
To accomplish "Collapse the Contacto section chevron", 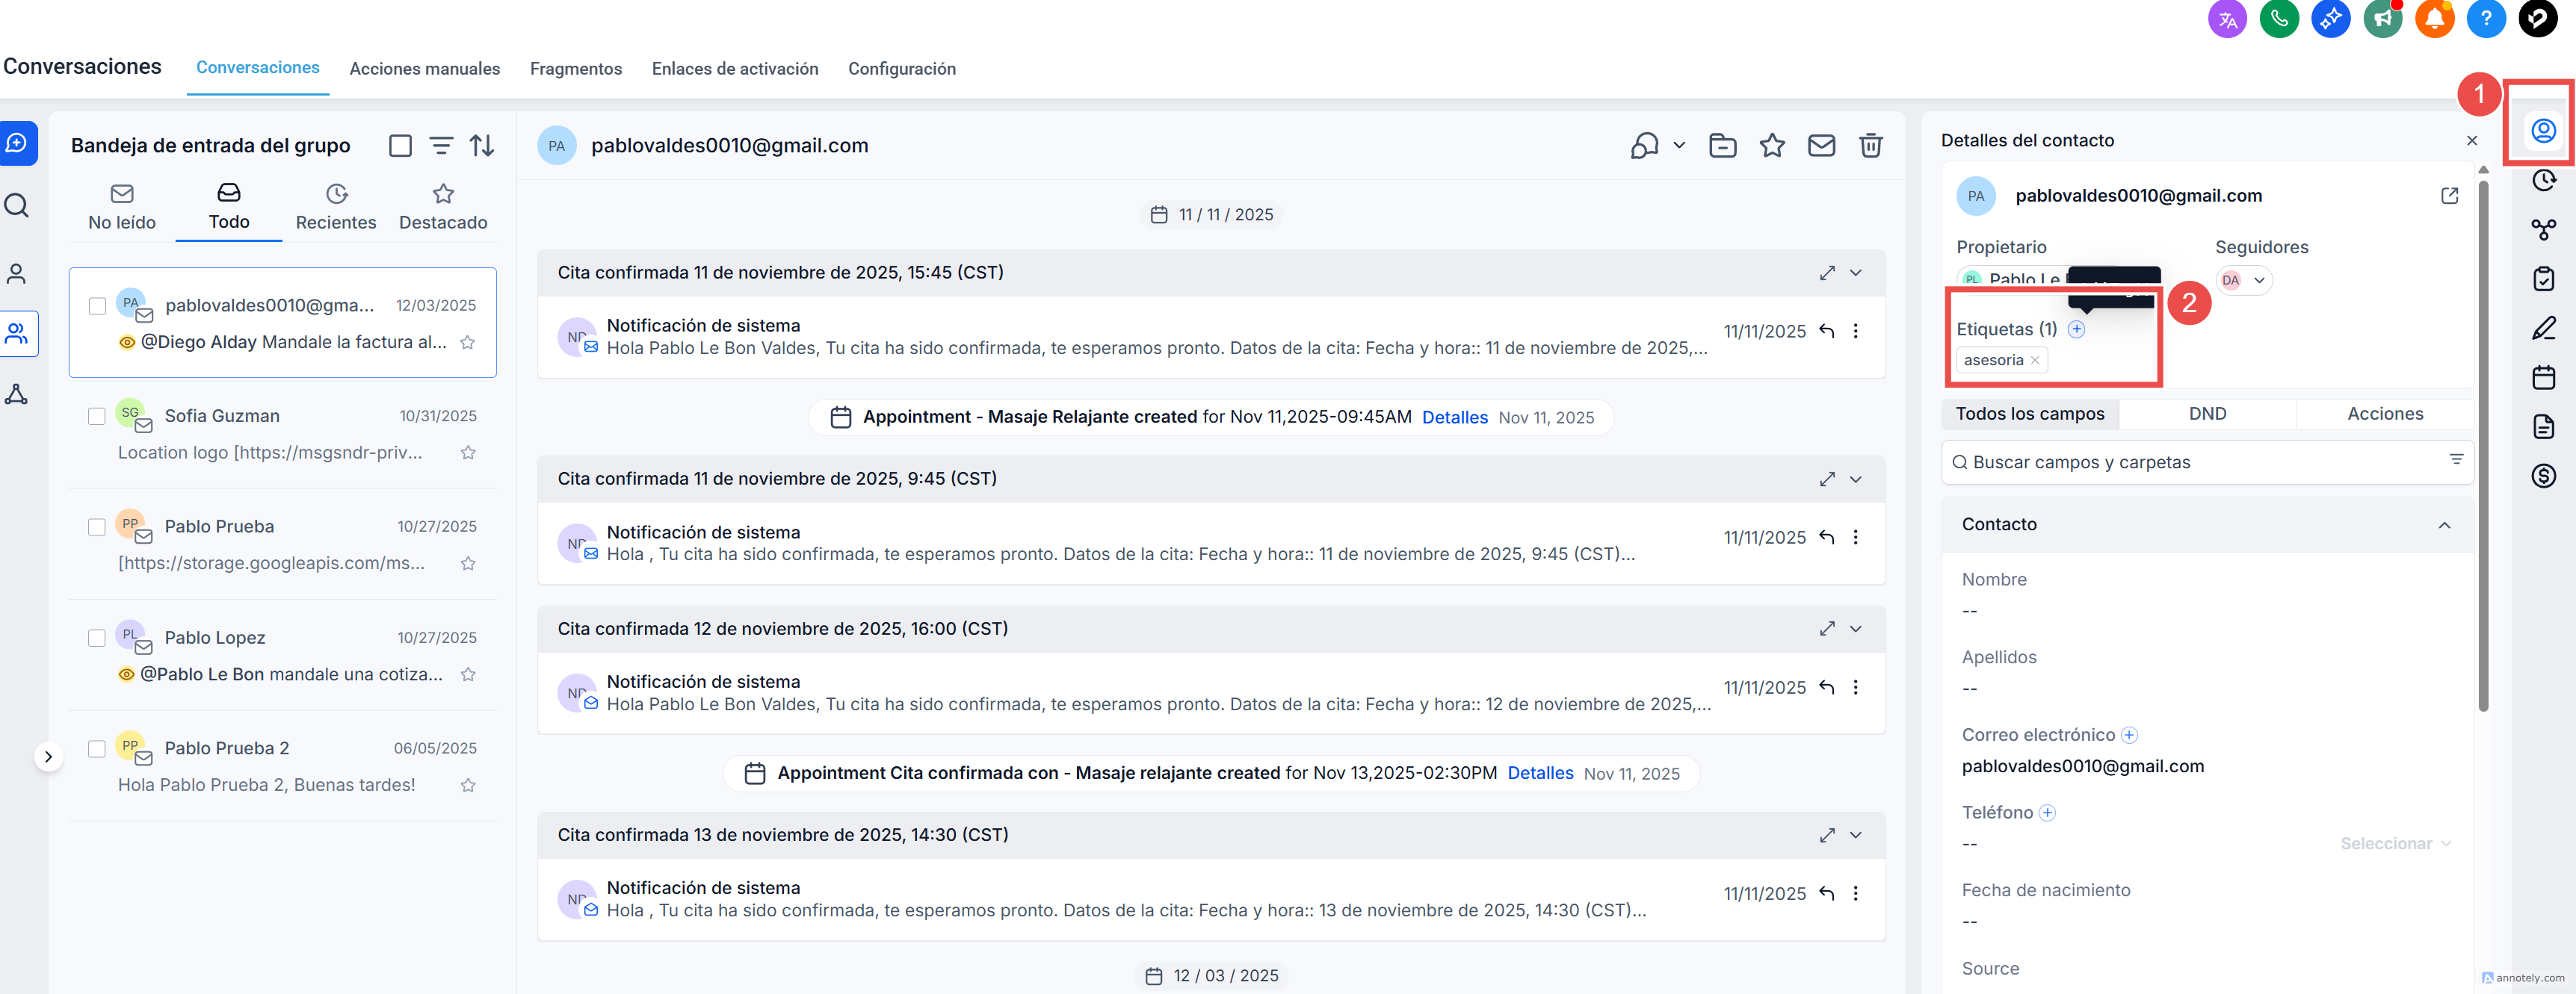I will (x=2443, y=526).
